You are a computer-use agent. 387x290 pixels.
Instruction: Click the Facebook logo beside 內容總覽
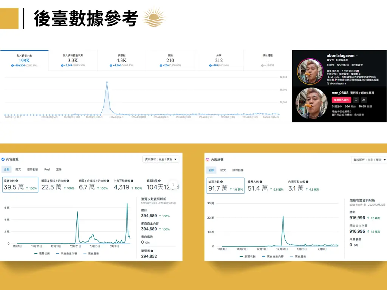tap(3, 160)
